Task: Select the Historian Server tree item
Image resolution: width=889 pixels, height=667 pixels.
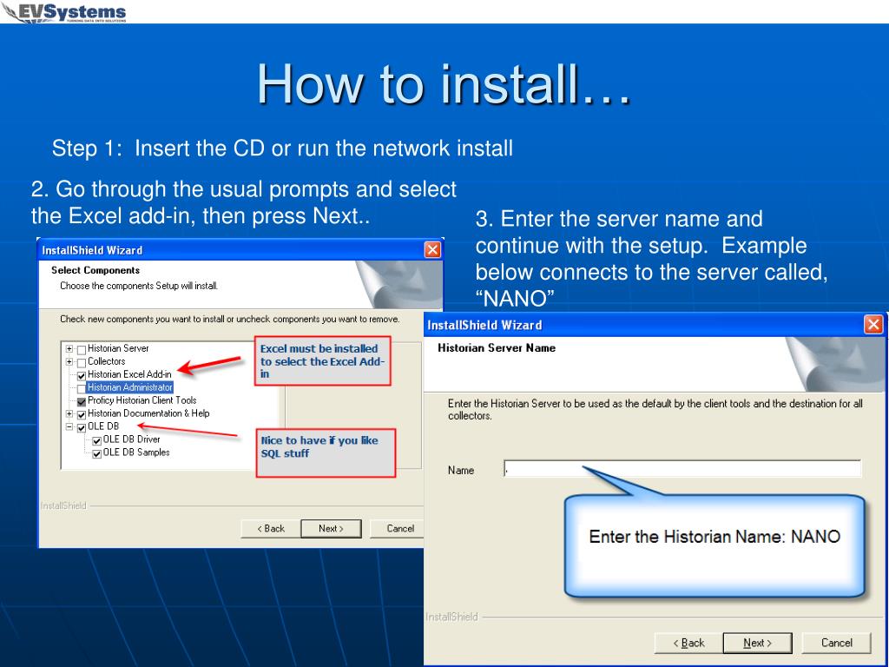Action: [118, 348]
